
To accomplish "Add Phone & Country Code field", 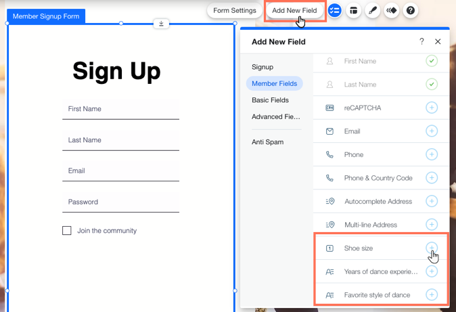I will (432, 177).
